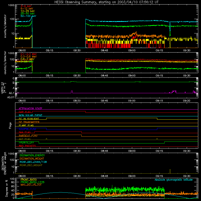Click the 0.3-0.8 MeV legend label
This screenshot has height=201, width=201.
[x=29, y=57]
